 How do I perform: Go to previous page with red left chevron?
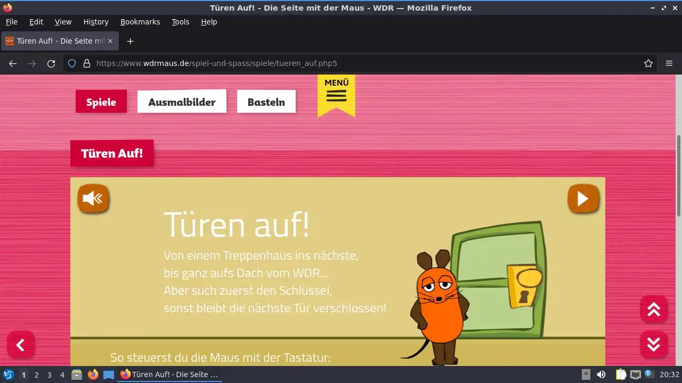coord(21,345)
